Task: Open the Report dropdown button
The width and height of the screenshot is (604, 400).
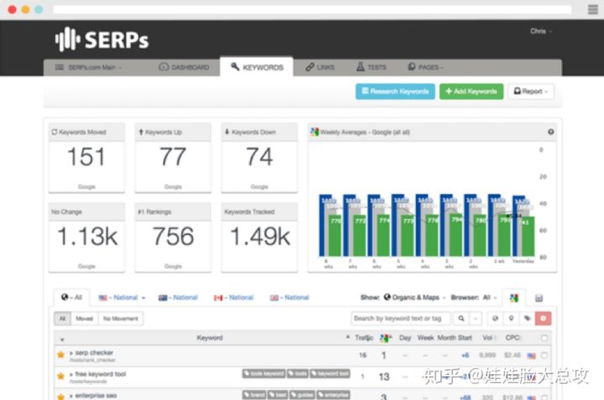Action: coord(531,91)
